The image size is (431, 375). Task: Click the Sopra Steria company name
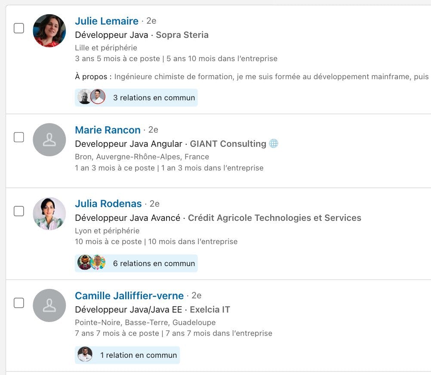pyautogui.click(x=182, y=35)
